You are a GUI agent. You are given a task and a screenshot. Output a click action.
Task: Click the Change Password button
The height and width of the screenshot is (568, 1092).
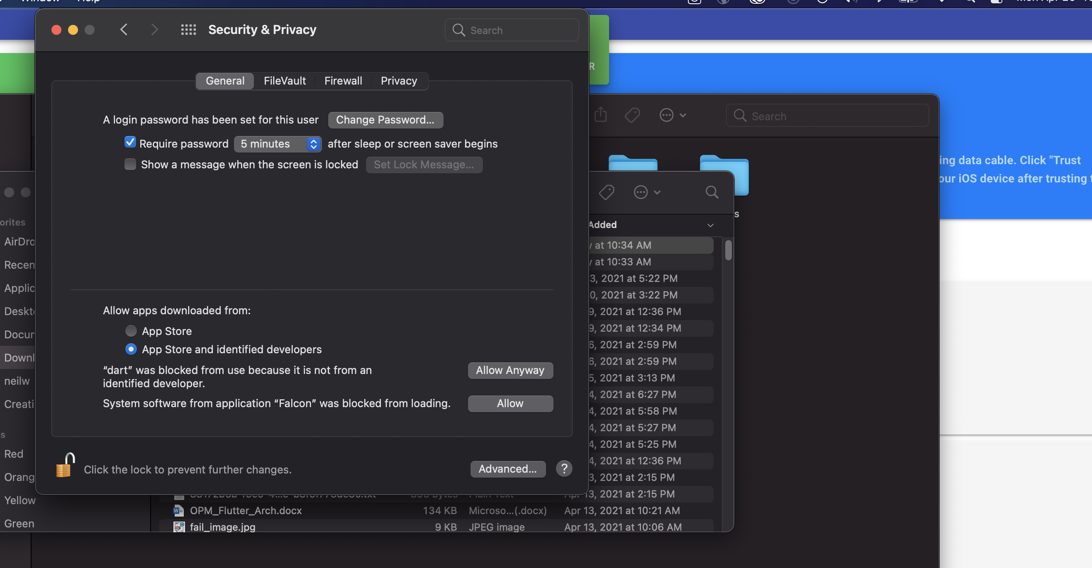(x=385, y=120)
